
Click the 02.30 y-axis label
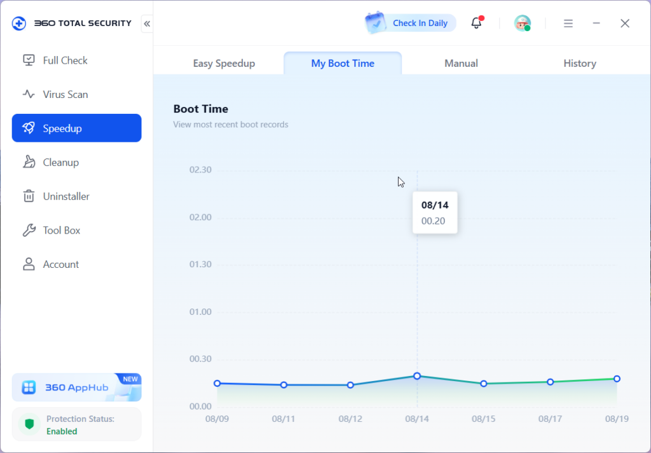click(200, 170)
